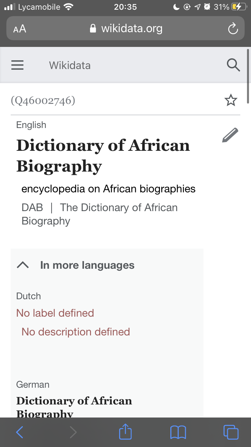Click the pencil edit icon
This screenshot has height=447, width=251.
point(230,135)
